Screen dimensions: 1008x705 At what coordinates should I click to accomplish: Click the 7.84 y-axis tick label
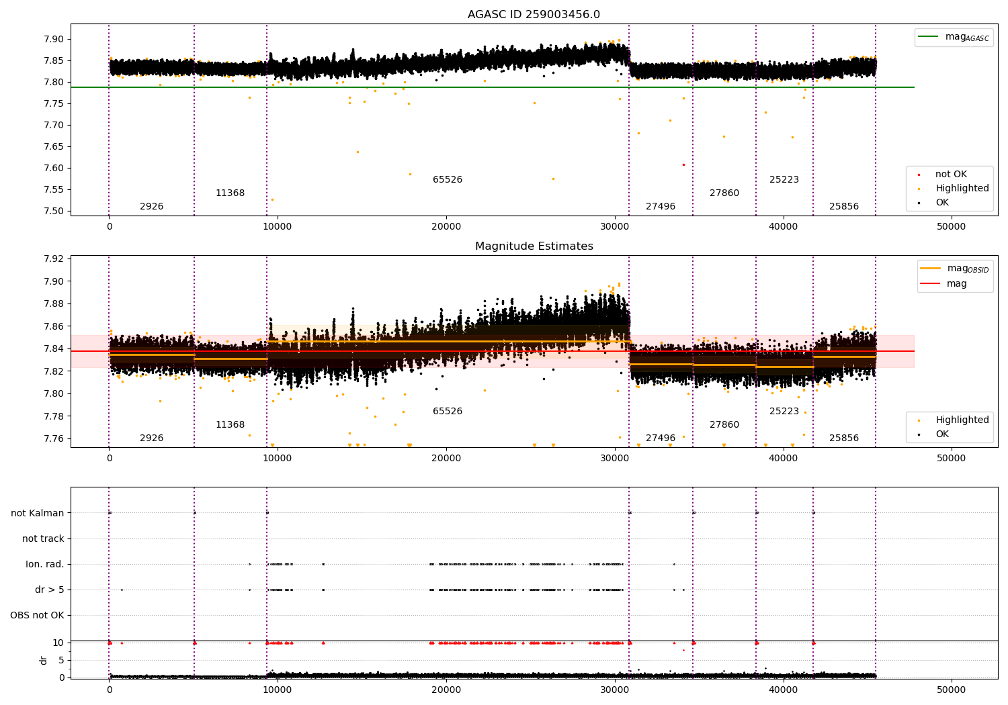click(x=53, y=348)
